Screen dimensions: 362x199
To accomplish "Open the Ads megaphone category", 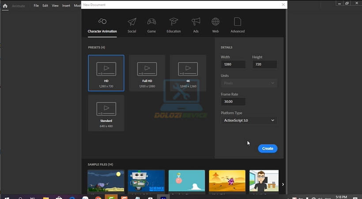I will (196, 25).
